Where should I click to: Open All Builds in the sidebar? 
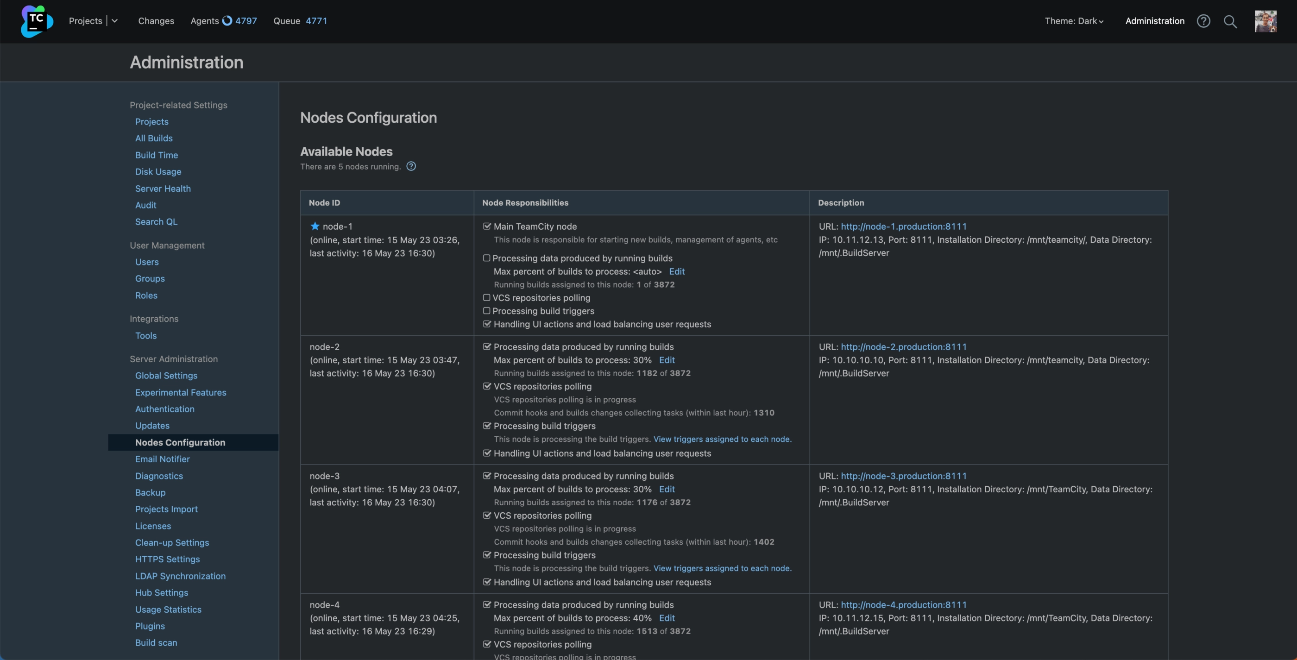point(154,138)
